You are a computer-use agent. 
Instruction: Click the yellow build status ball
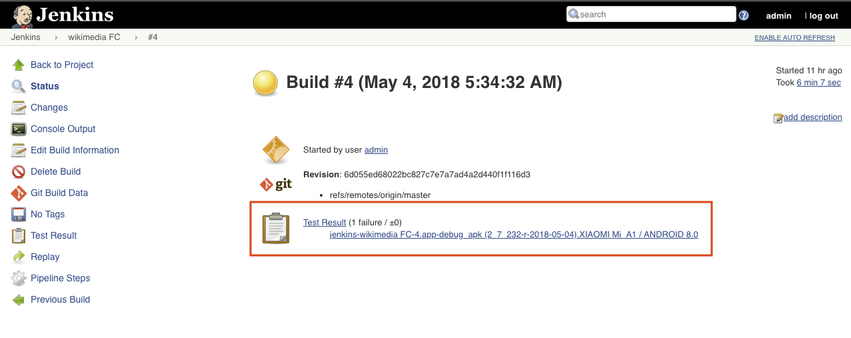[x=265, y=83]
